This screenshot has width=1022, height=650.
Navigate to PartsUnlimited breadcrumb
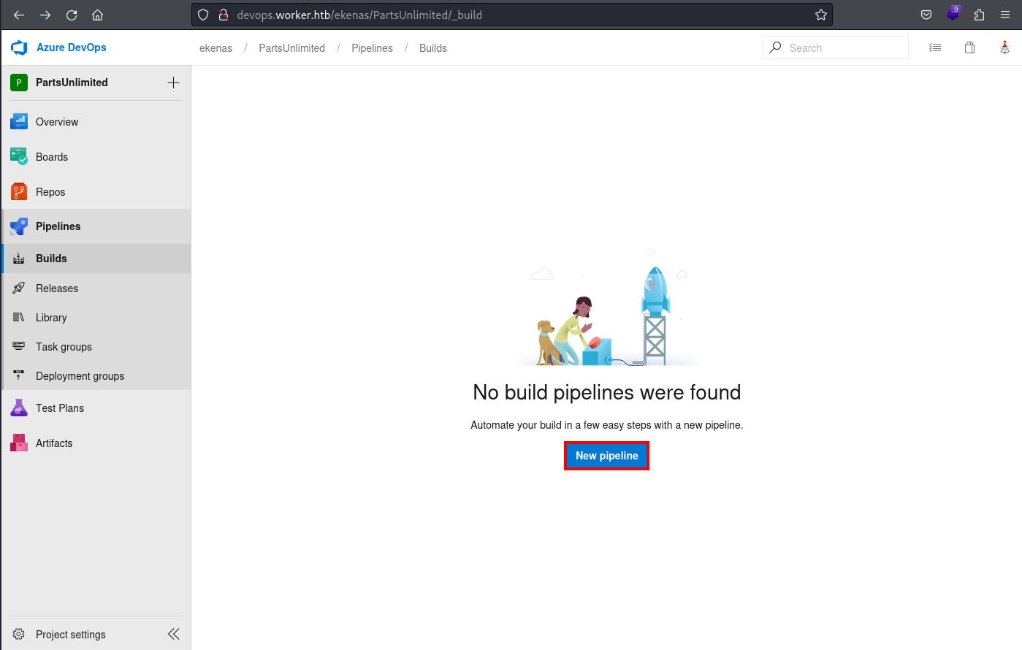tap(291, 48)
